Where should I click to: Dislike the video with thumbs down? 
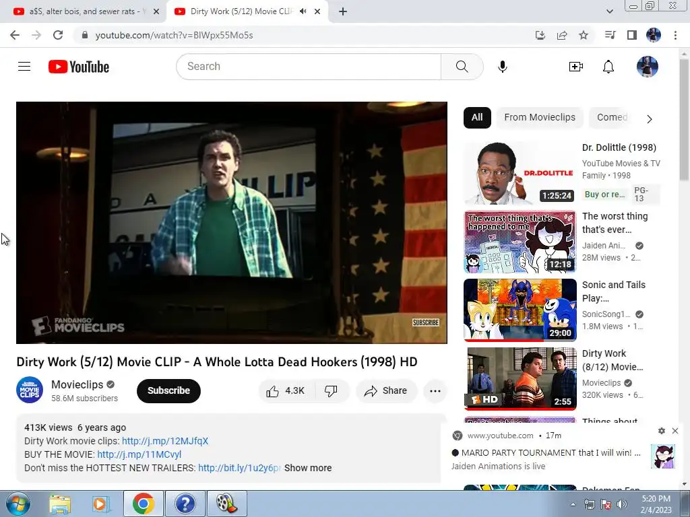[x=331, y=391]
